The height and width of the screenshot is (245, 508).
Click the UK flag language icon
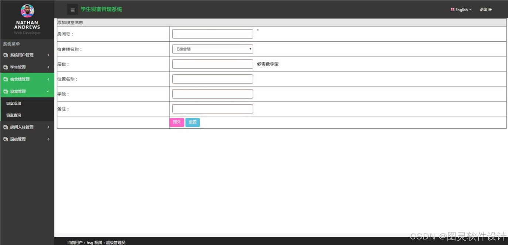(x=452, y=10)
